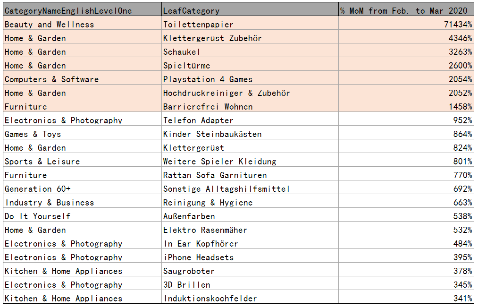Viewport: 478px width, 308px height.
Task: Select the Sports & Leisure cell
Action: coord(42,162)
